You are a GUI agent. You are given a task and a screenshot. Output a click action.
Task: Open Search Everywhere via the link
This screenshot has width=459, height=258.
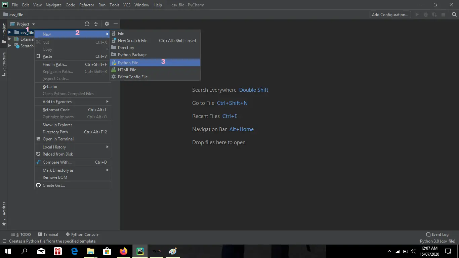coord(254,90)
